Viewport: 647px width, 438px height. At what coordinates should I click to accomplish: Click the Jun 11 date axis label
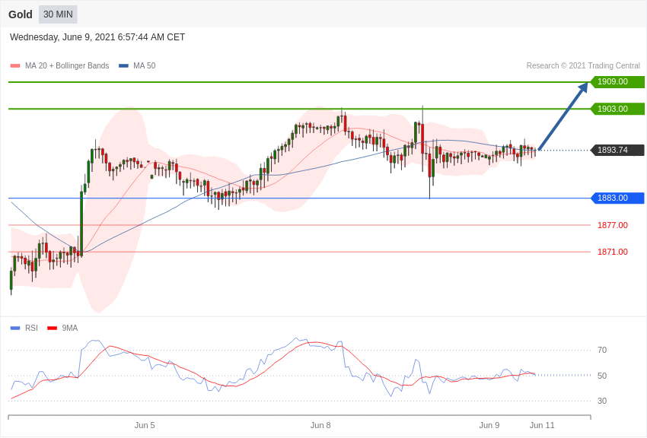(x=542, y=425)
